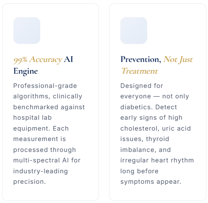Image resolution: width=208 pixels, height=203 pixels.
Task: Click the navy 'Prevention,' heading word
Action: point(141,59)
